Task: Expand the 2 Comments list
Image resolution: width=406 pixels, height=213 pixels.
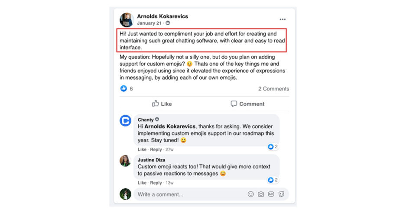Action: coord(273,89)
